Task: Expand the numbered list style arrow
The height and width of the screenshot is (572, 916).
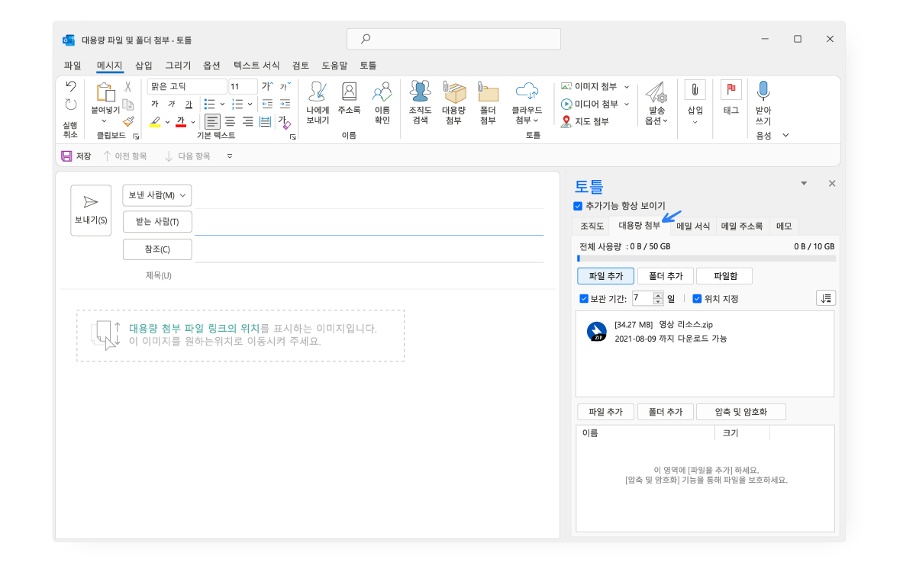Action: pos(250,104)
